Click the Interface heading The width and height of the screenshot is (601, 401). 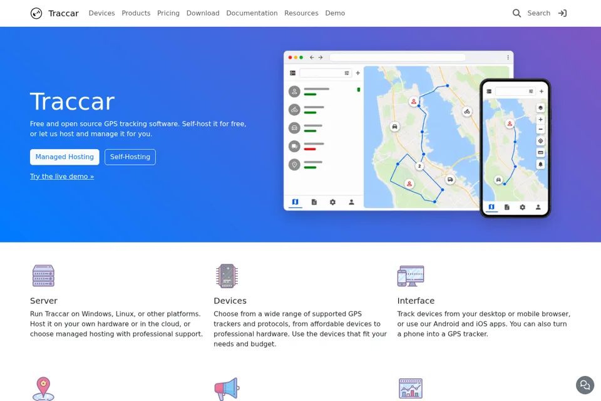coord(416,301)
